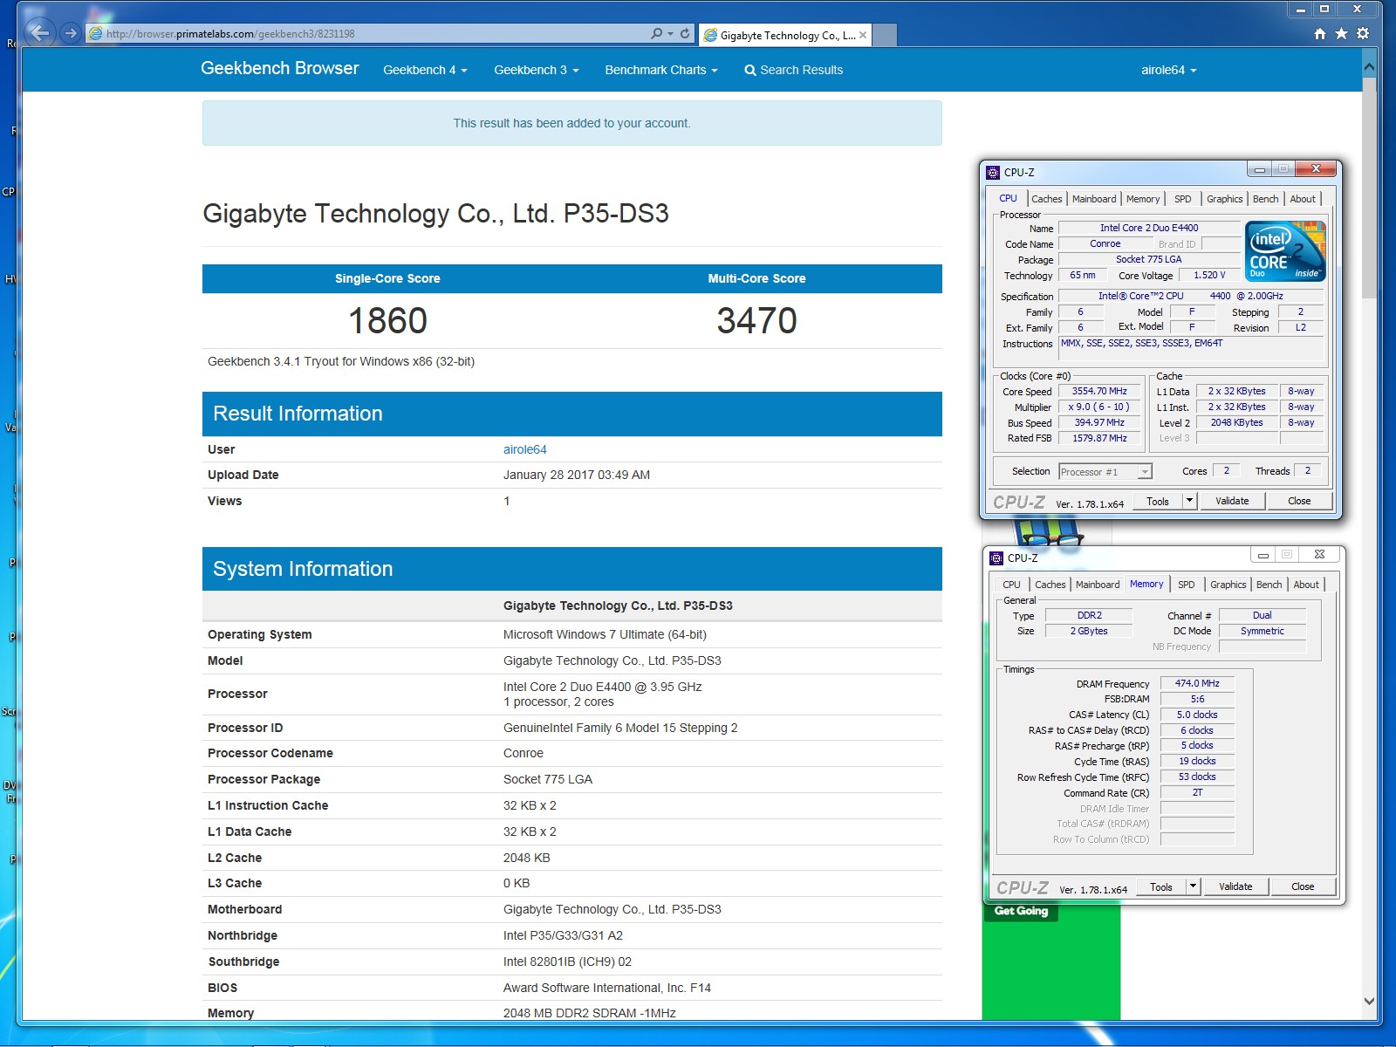Viewport: 1396px width, 1047px height.
Task: Open Graphics tab in upper CPU-Z
Action: (x=1224, y=199)
